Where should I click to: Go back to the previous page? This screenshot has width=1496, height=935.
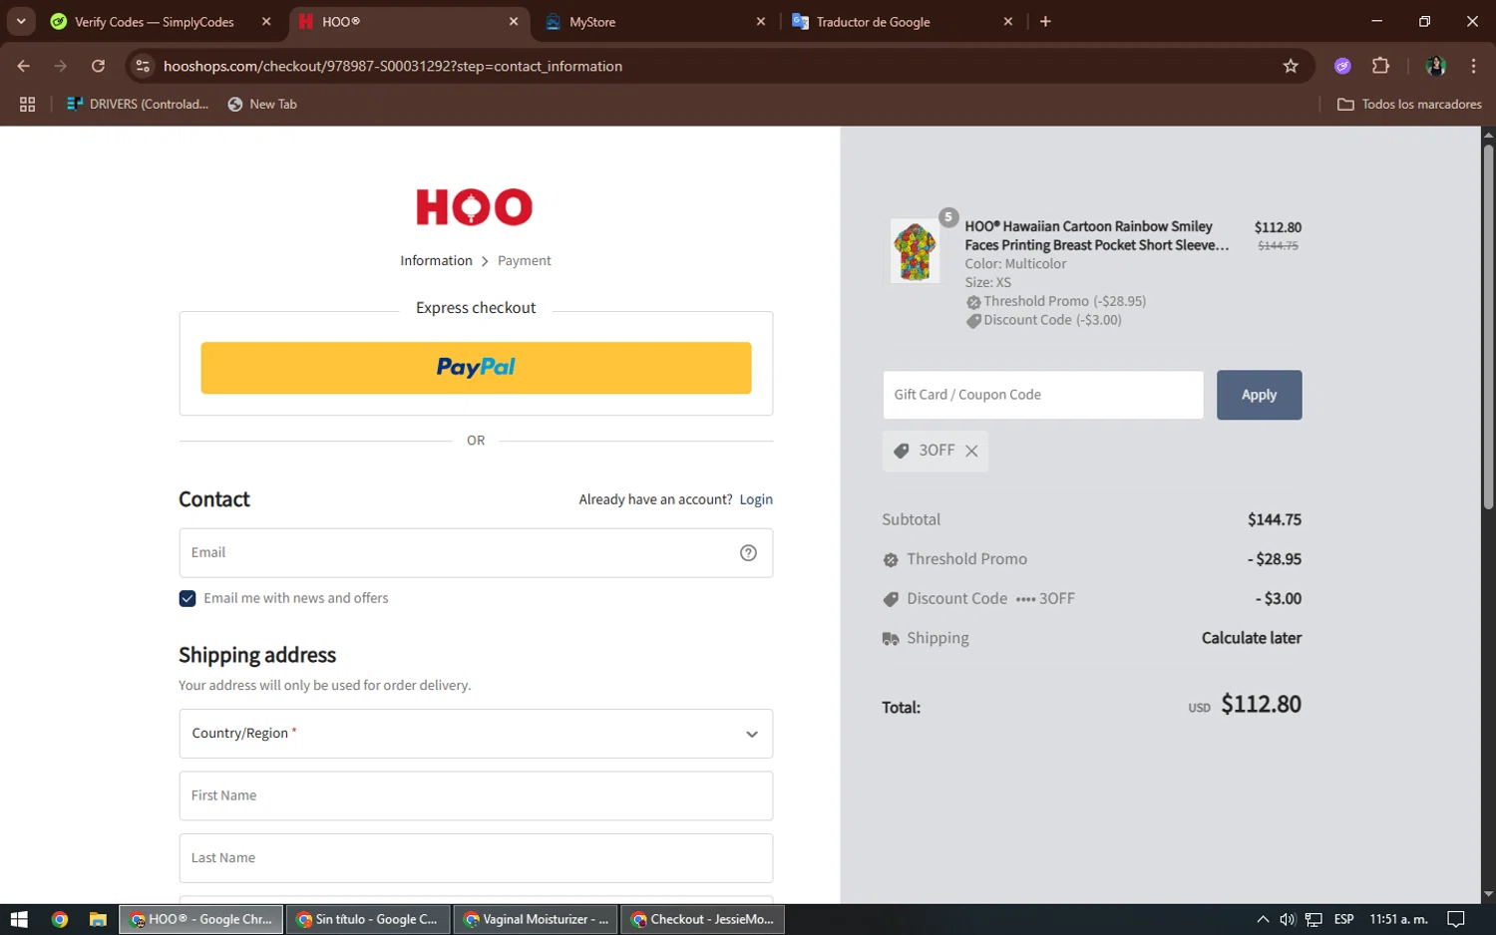pyautogui.click(x=24, y=66)
